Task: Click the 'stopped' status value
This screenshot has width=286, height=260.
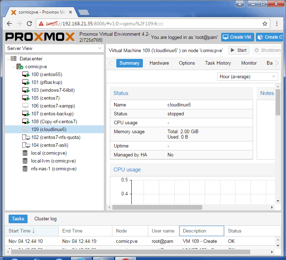Action: coord(176,114)
